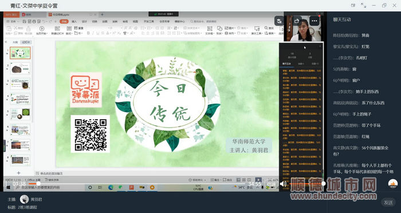Click the share icon on the webcam overlay

point(297,21)
